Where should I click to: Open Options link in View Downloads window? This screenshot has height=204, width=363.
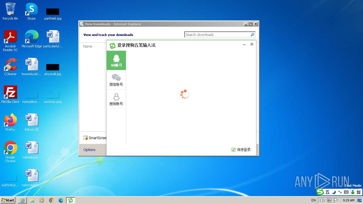[89, 150]
